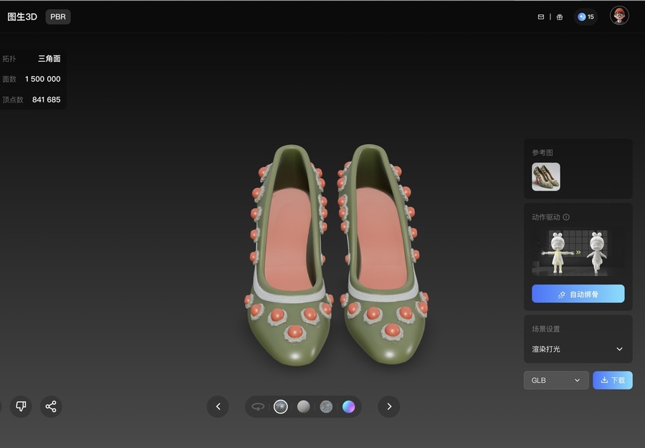Click the share icon

pyautogui.click(x=51, y=406)
